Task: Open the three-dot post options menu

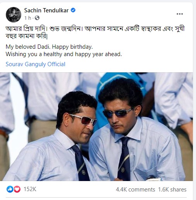Action: point(180,14)
